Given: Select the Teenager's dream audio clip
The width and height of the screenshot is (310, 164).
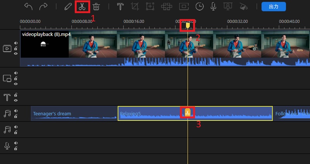Looking at the screenshot, I should pyautogui.click(x=74, y=113).
